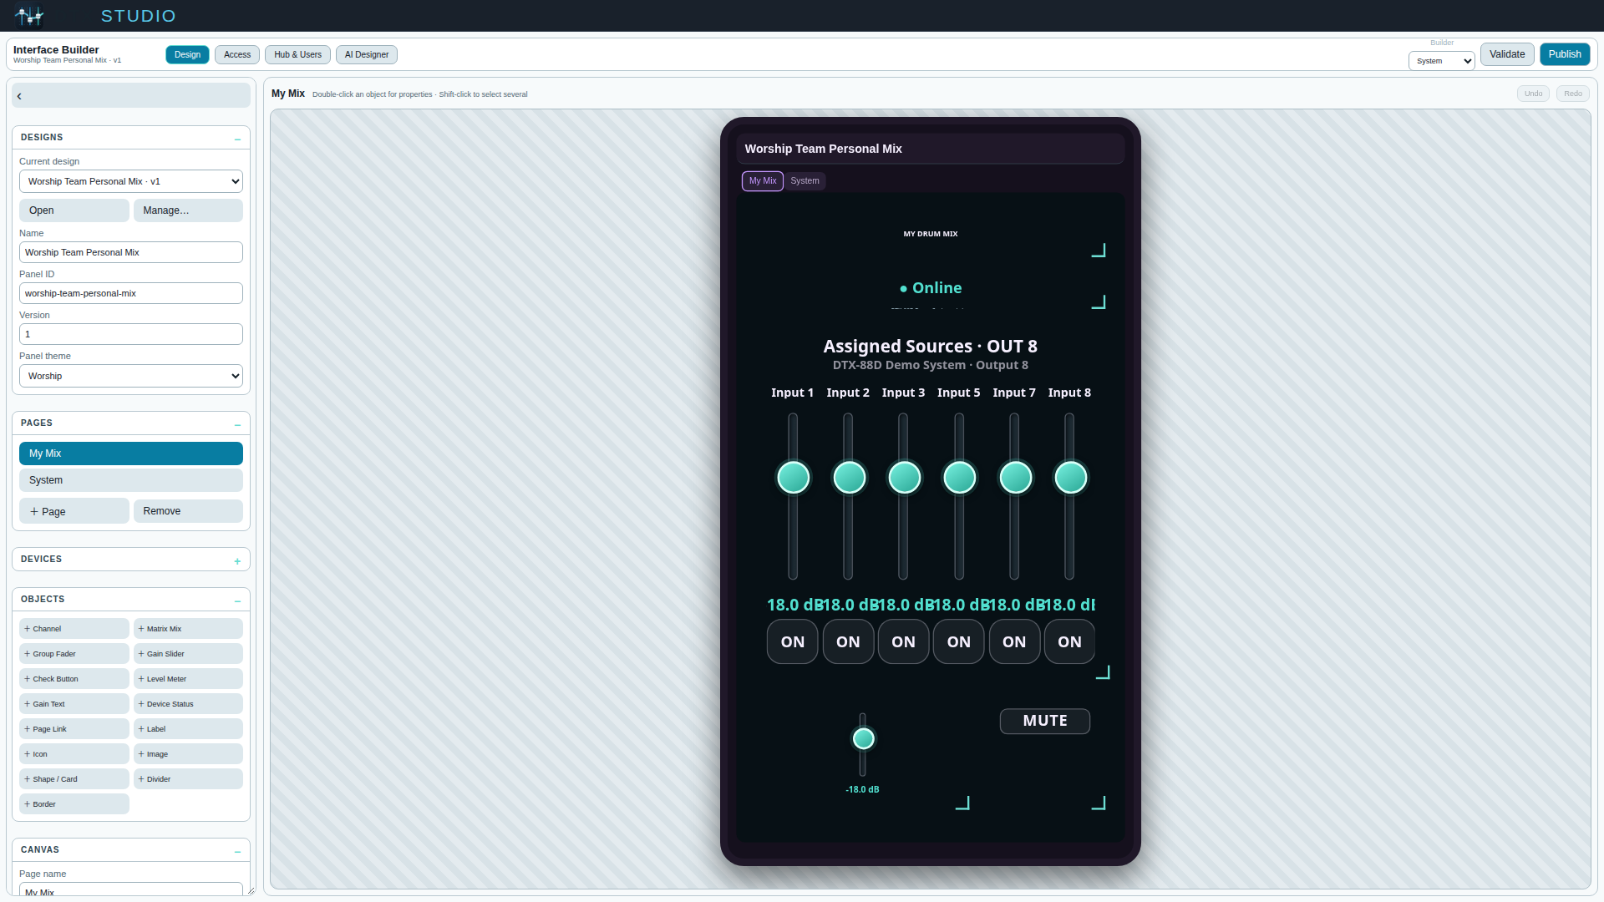Viewport: 1604px width, 902px height.
Task: Open the Hub & Users tab
Action: (297, 55)
